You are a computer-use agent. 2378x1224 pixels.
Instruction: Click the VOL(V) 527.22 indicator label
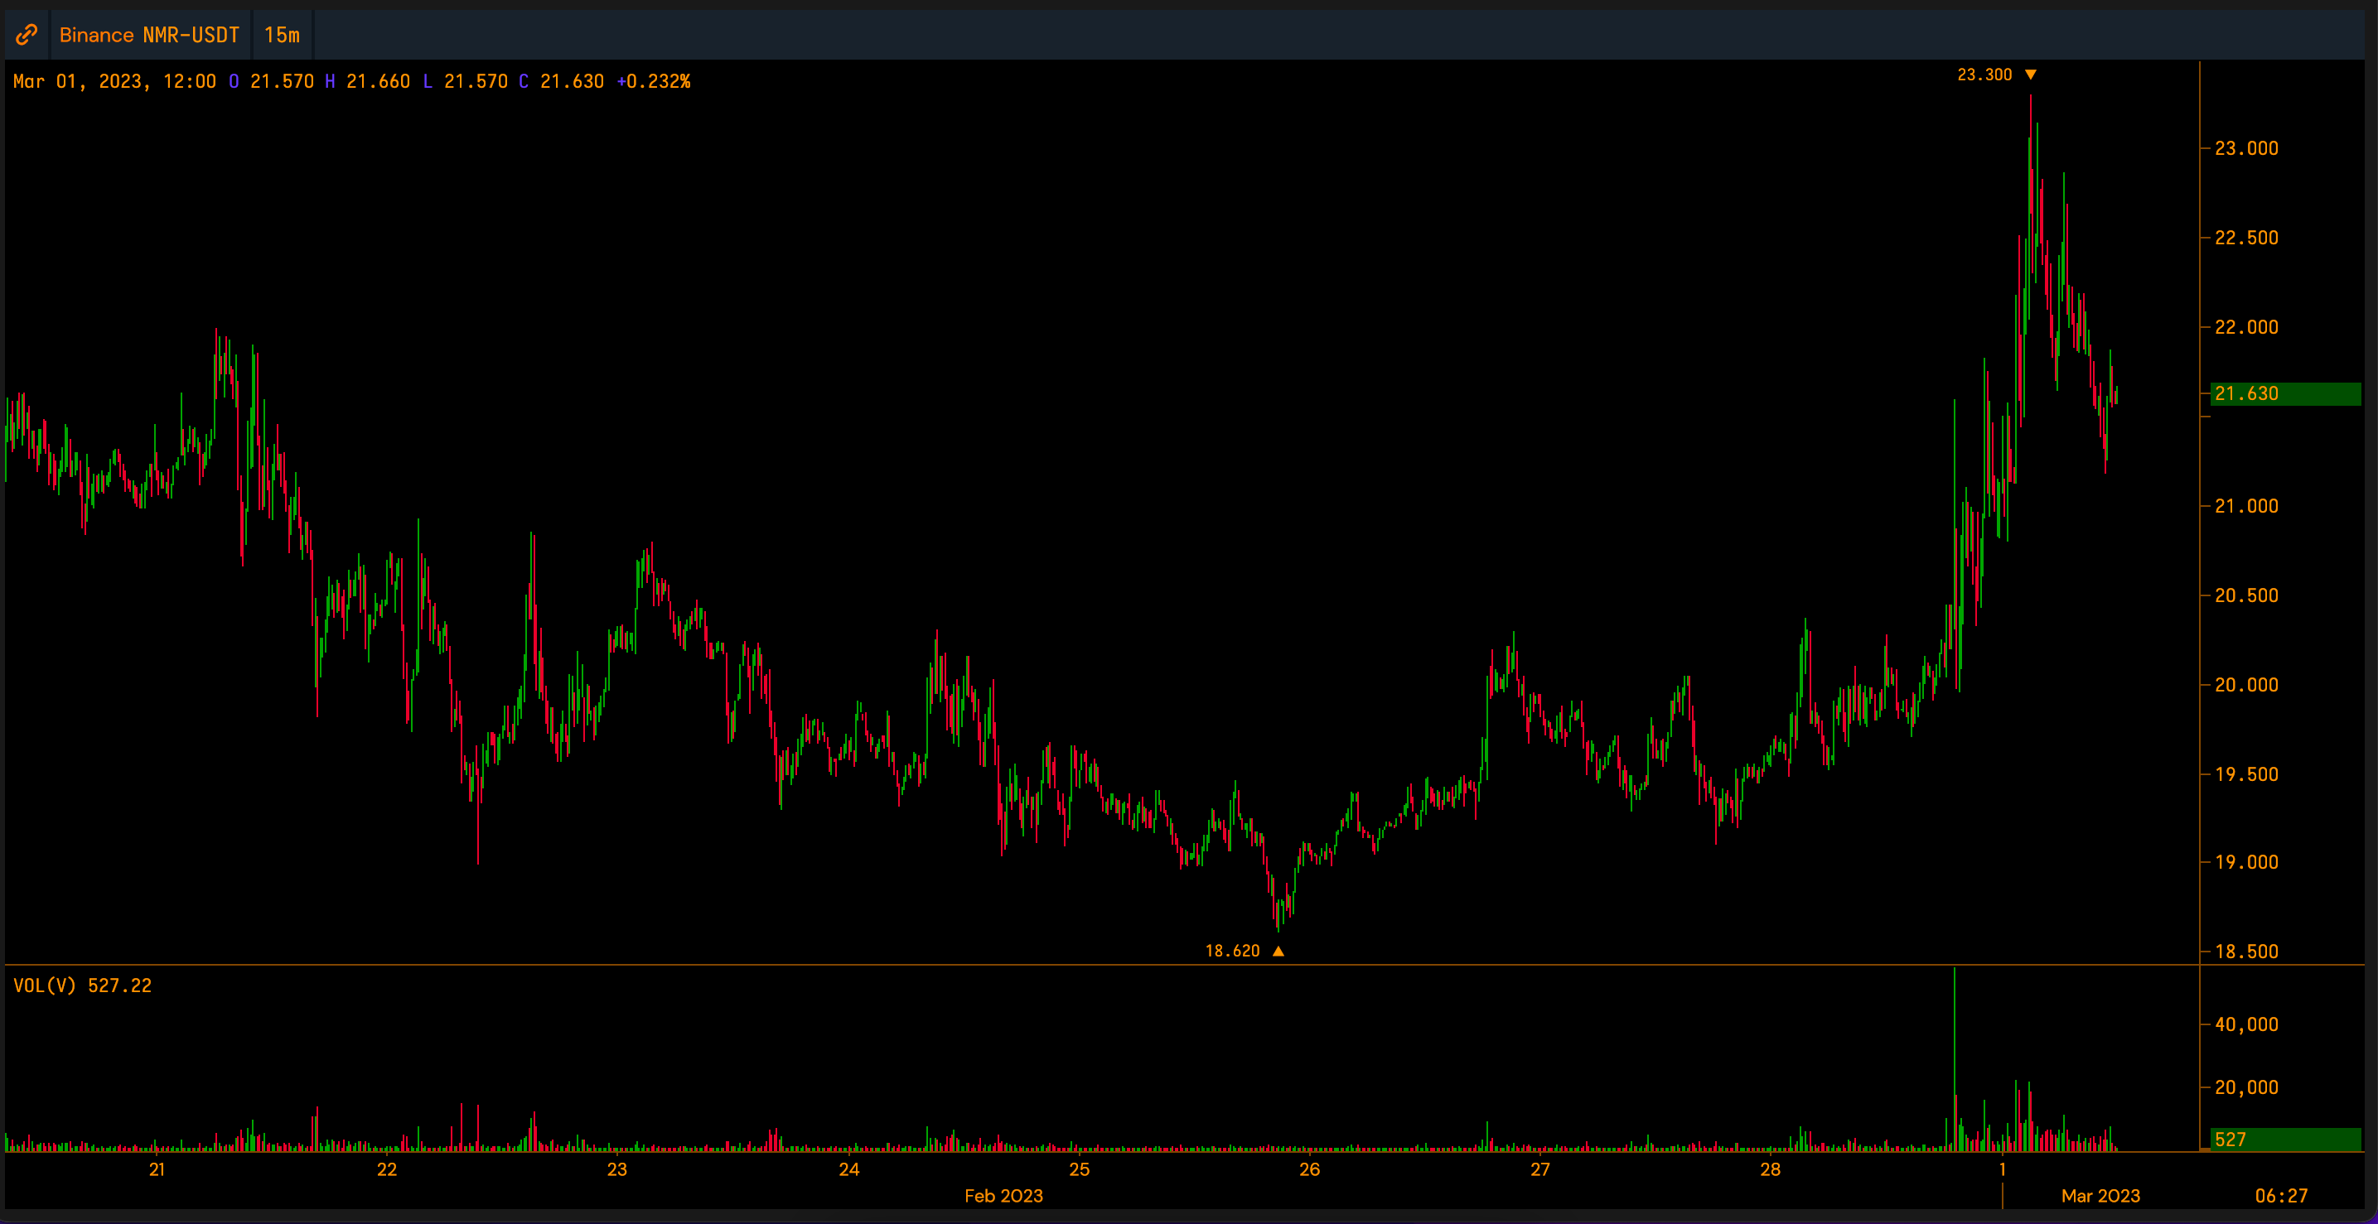tap(82, 985)
